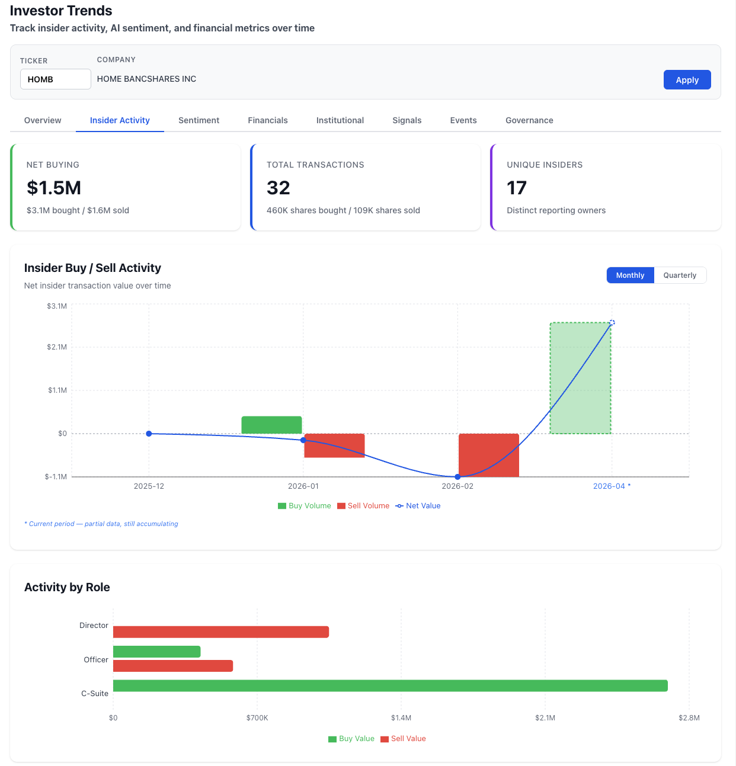Open the 2026-04 partial period link
This screenshot has height=766, width=736.
click(611, 486)
